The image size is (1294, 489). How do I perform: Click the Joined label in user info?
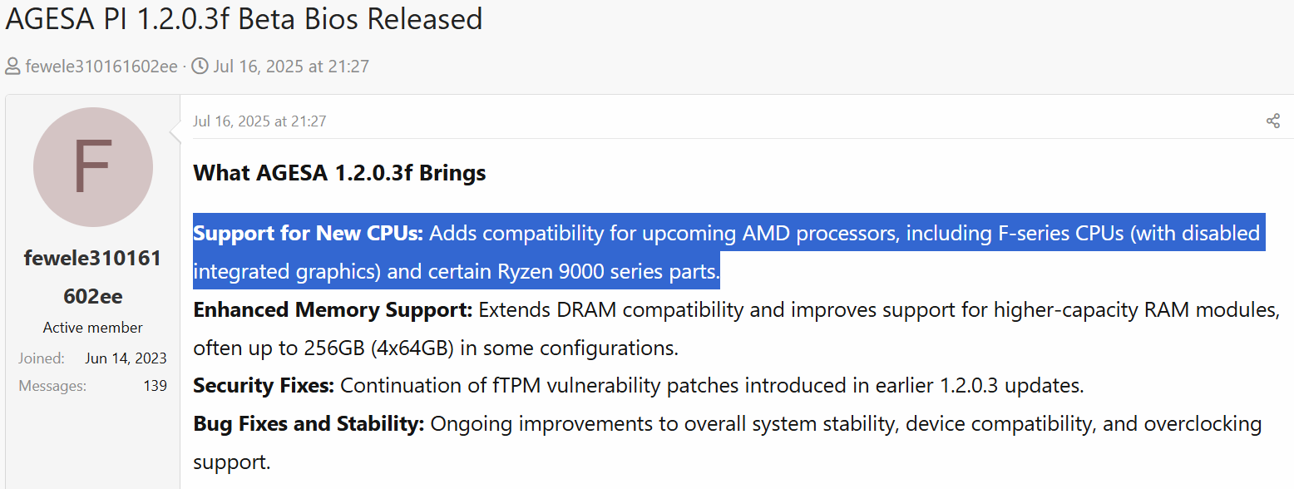tap(41, 358)
